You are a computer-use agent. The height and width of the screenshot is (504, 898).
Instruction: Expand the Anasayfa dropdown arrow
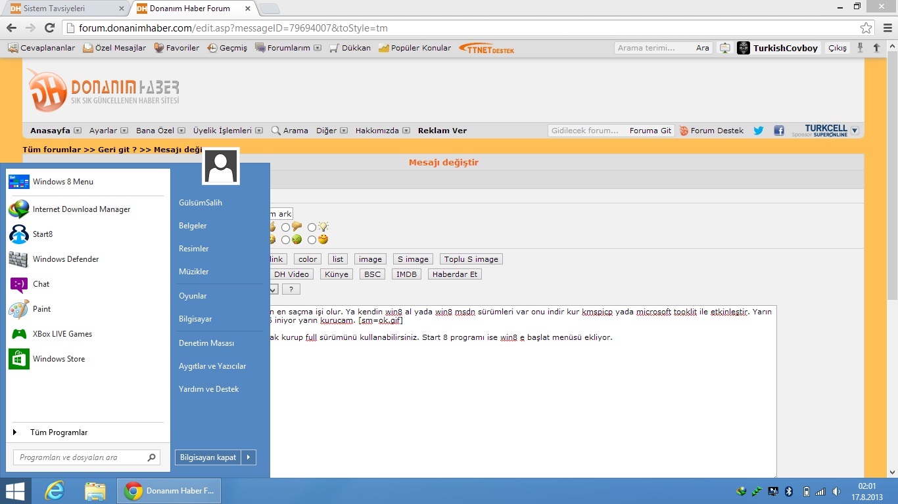78,131
